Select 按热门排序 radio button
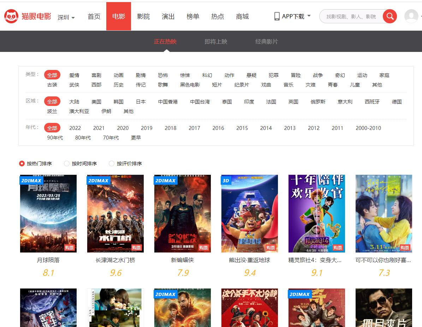The height and width of the screenshot is (327, 422). tap(22, 163)
